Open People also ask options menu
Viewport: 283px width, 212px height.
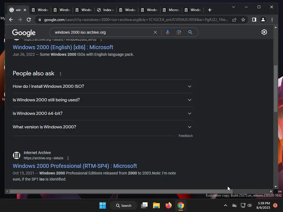[61, 73]
